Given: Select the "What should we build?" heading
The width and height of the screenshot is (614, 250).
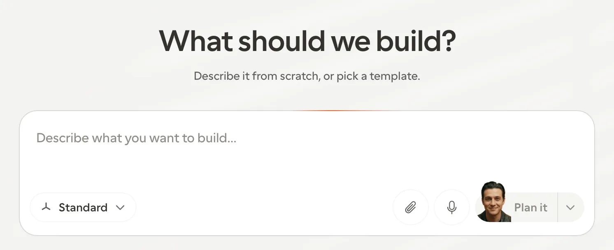Looking at the screenshot, I should tap(307, 41).
